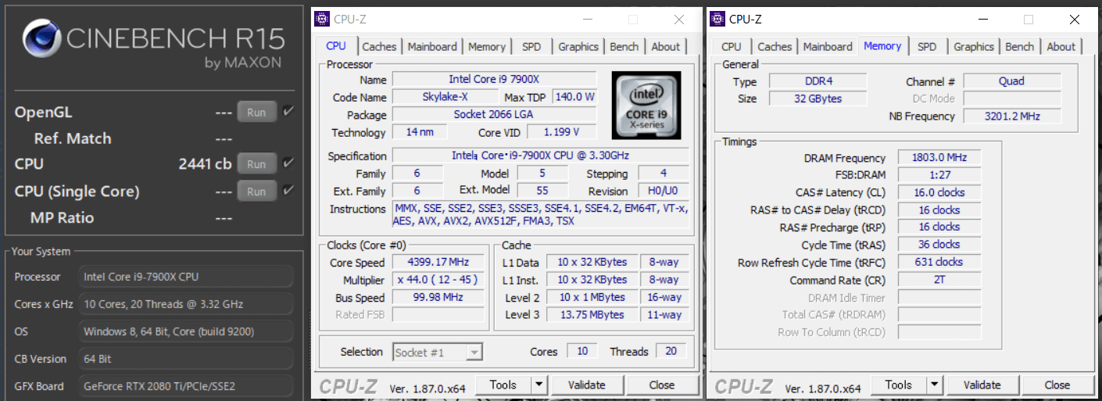Click the FSB:DRAM ratio value 1:27

tap(939, 175)
